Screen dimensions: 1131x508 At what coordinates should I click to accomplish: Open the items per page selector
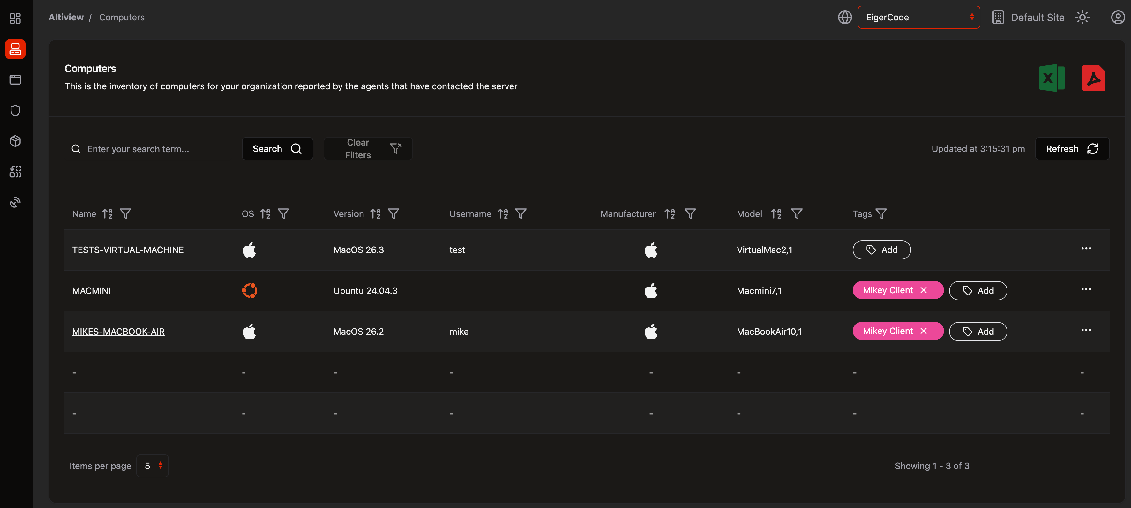coord(152,466)
